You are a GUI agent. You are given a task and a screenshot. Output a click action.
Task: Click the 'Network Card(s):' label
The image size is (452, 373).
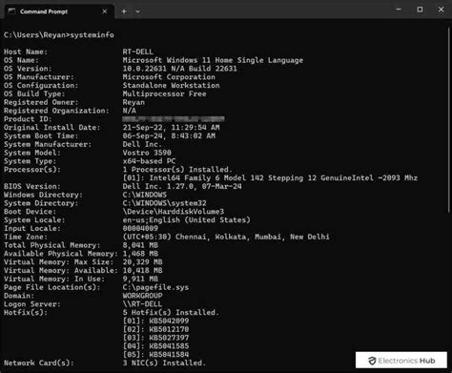coord(39,363)
